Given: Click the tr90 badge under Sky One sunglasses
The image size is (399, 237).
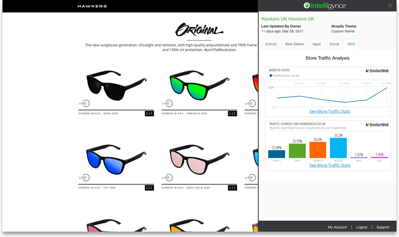Looking at the screenshot, I should tap(84, 178).
